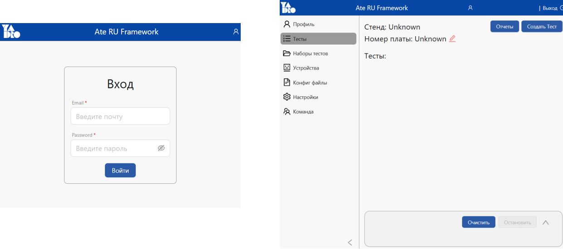Click the 'Войти' login button
The width and height of the screenshot is (563, 249).
pos(120,170)
